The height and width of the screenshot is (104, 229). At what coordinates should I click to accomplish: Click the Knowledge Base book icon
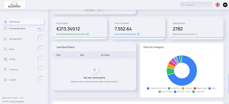click(5, 28)
